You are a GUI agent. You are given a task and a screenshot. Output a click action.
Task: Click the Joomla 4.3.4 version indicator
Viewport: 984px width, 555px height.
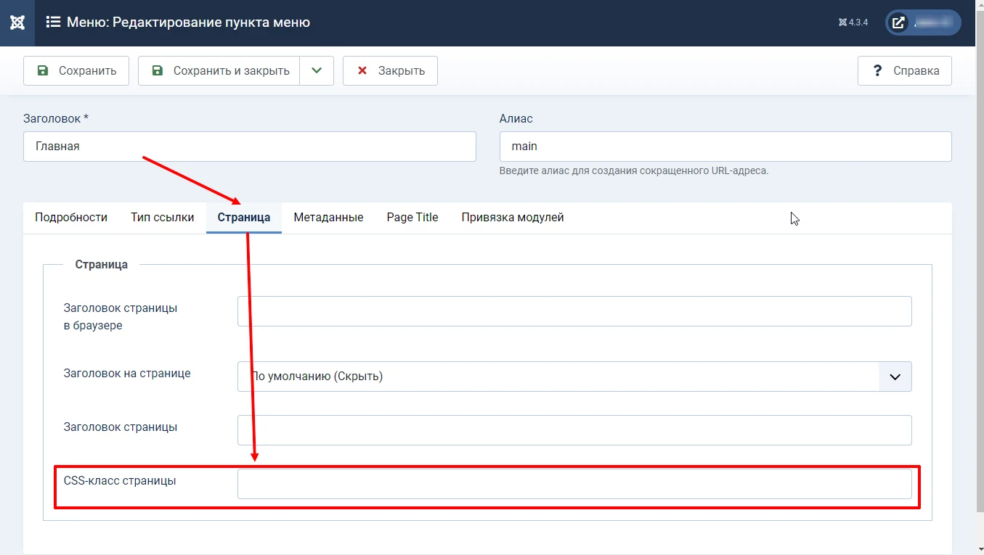(853, 22)
